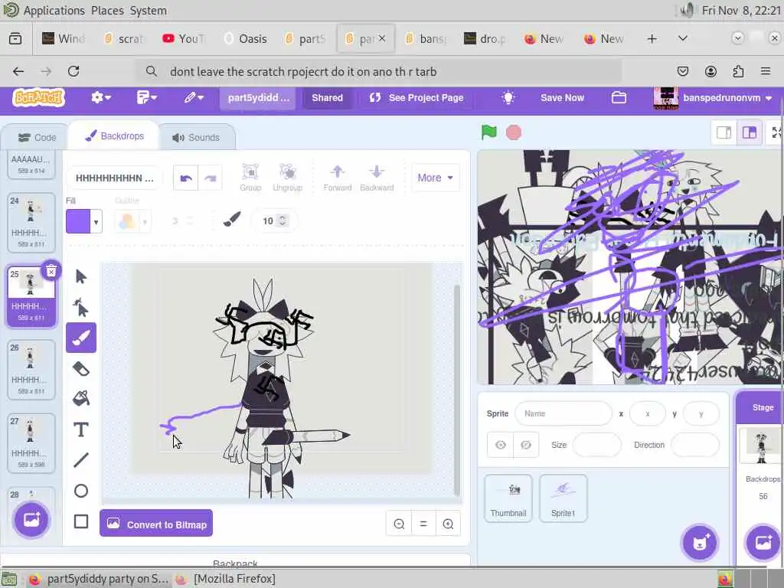This screenshot has height=588, width=784.
Task: Click See Project Page
Action: pyautogui.click(x=416, y=97)
